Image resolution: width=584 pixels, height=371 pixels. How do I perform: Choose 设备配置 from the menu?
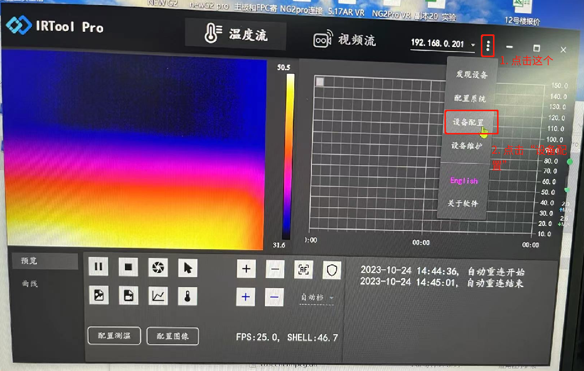469,122
